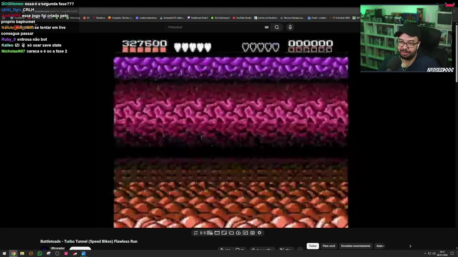This screenshot has width=458, height=257.
Task: Open the articles on RaceFans bookmark
Action: point(265,18)
